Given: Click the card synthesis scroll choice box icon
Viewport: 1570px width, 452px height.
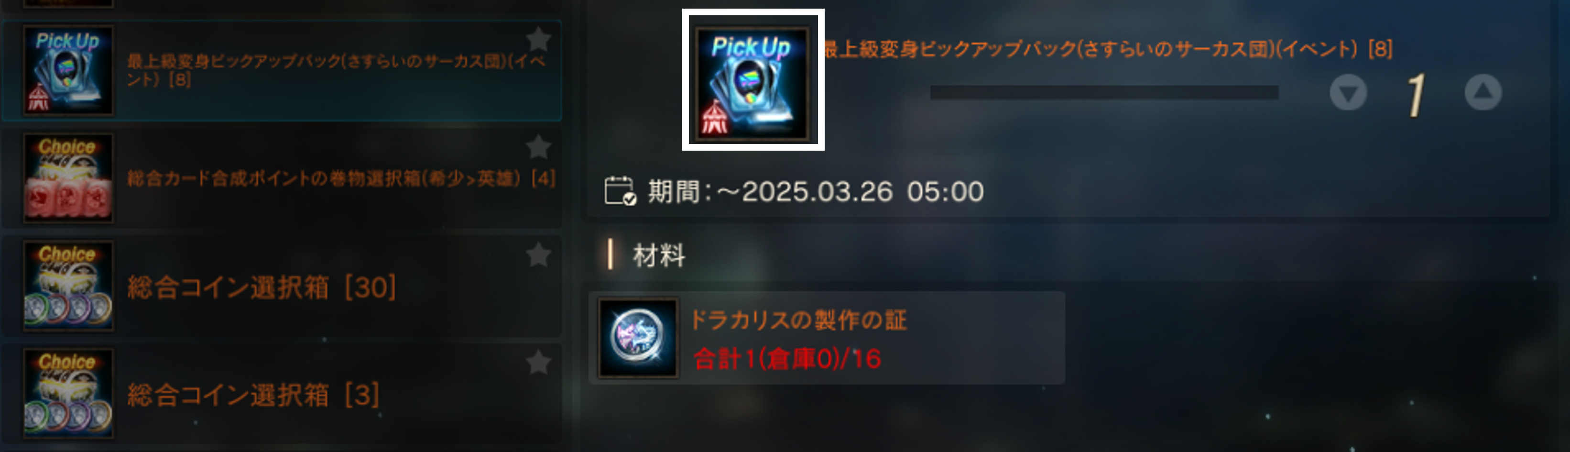Looking at the screenshot, I should (68, 178).
